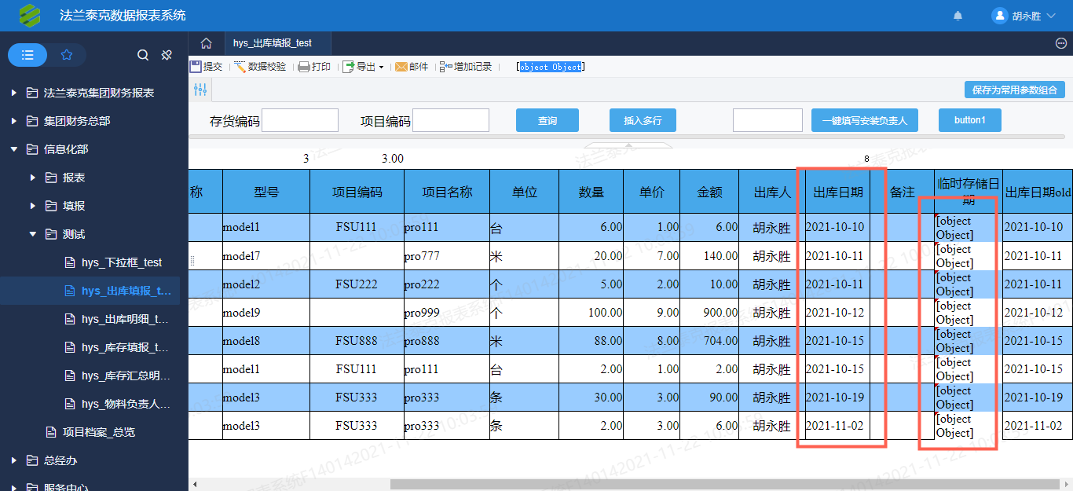Expand the 填报 folder arrow
This screenshot has width=1073, height=491.
[32, 206]
